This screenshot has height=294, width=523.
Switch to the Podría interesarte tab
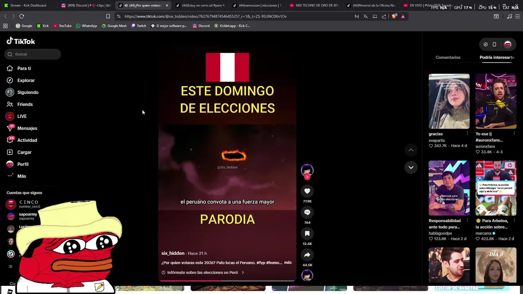coord(497,57)
